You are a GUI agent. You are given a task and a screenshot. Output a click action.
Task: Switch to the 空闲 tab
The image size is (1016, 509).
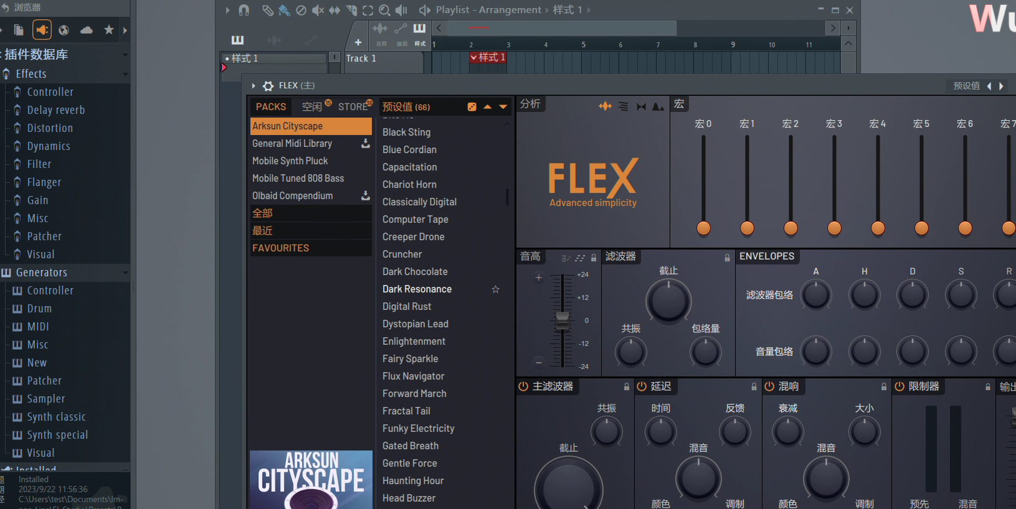pyautogui.click(x=312, y=107)
